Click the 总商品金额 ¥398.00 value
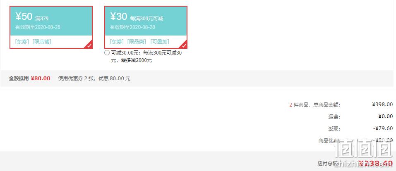The width and height of the screenshot is (396, 171). pyautogui.click(x=382, y=104)
